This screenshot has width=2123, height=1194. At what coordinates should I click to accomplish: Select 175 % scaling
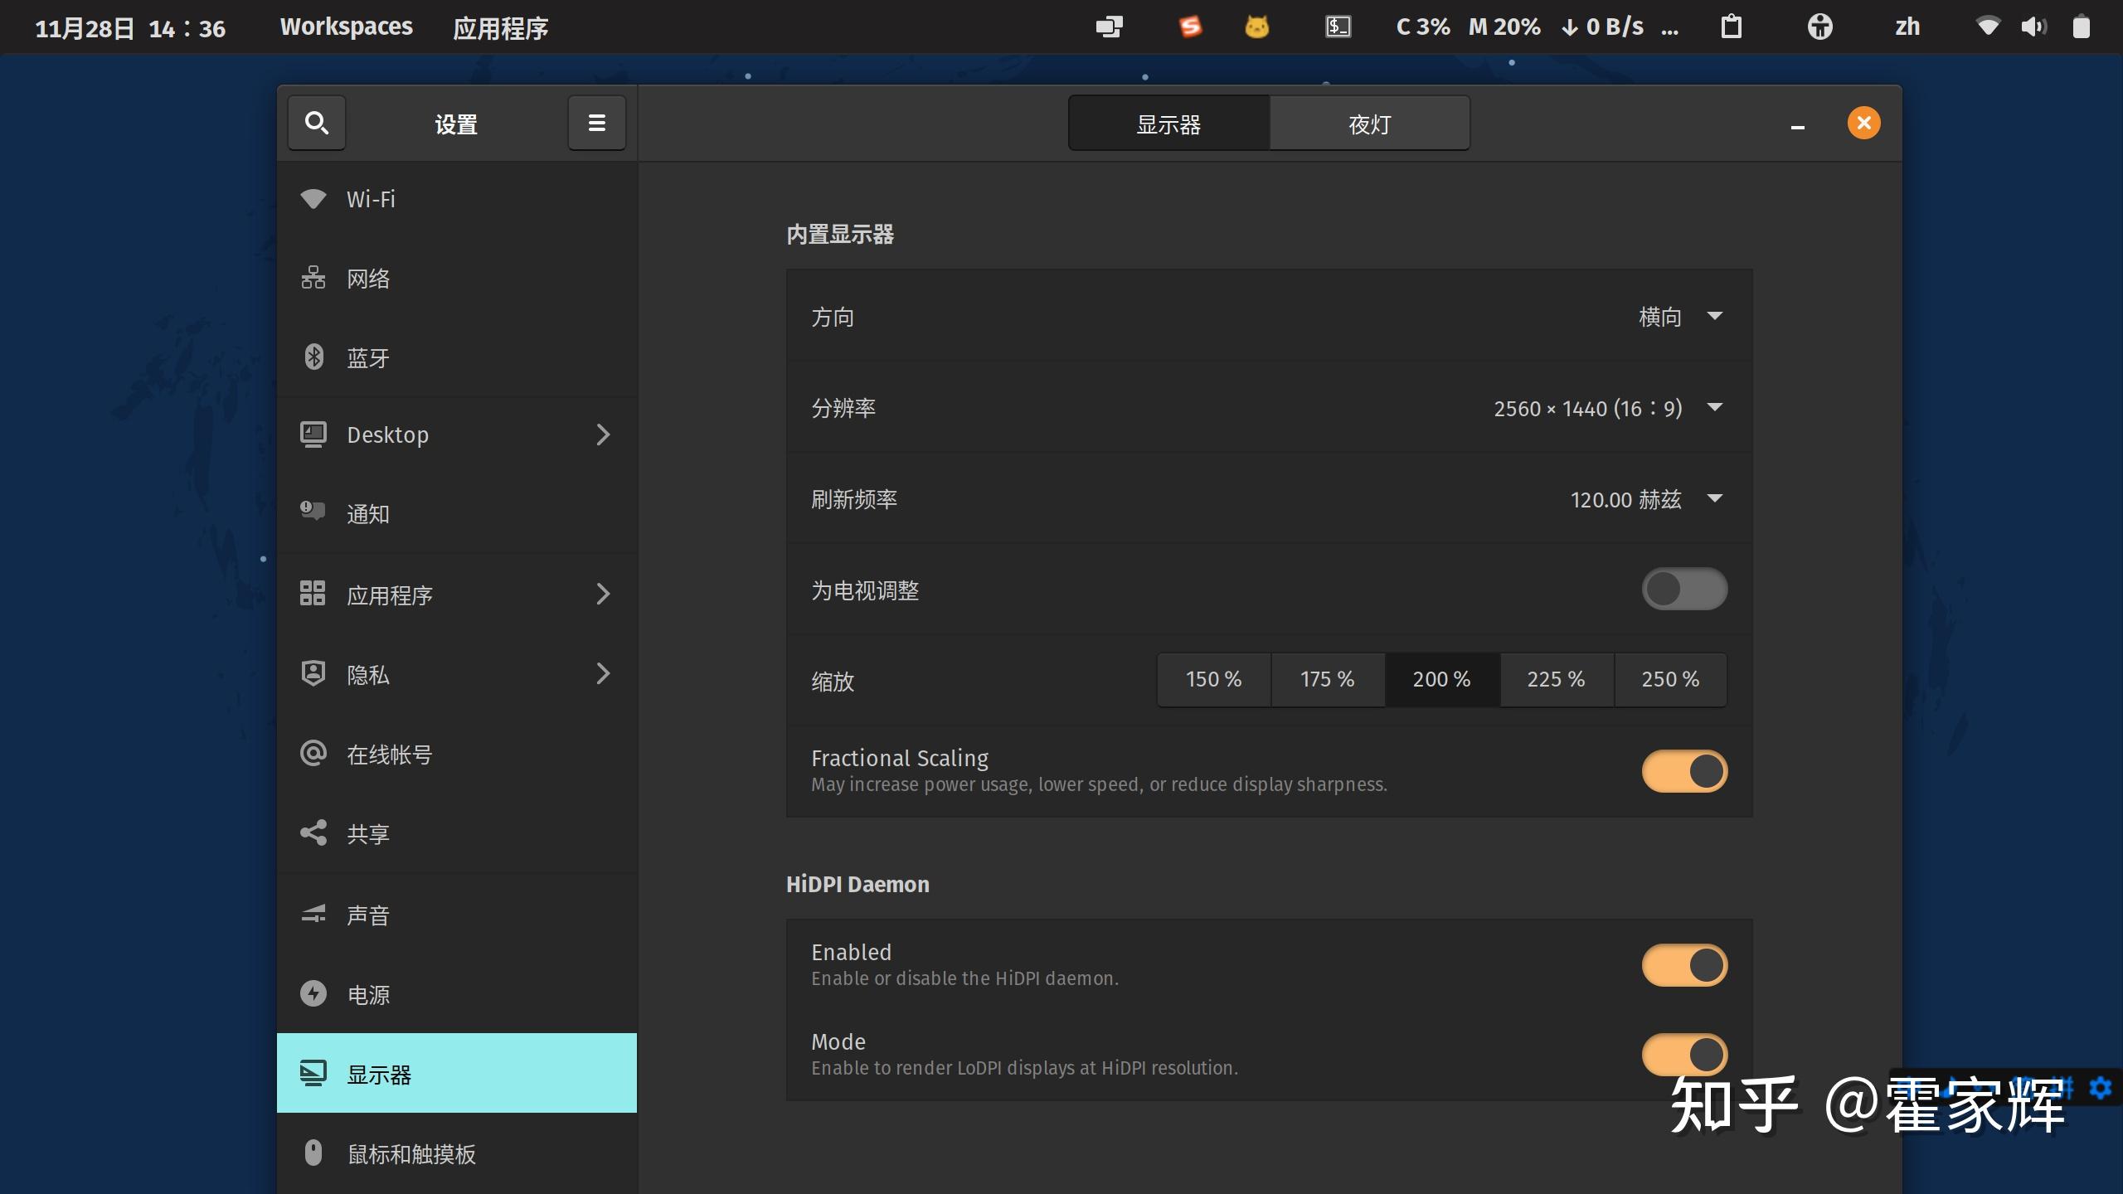1327,679
